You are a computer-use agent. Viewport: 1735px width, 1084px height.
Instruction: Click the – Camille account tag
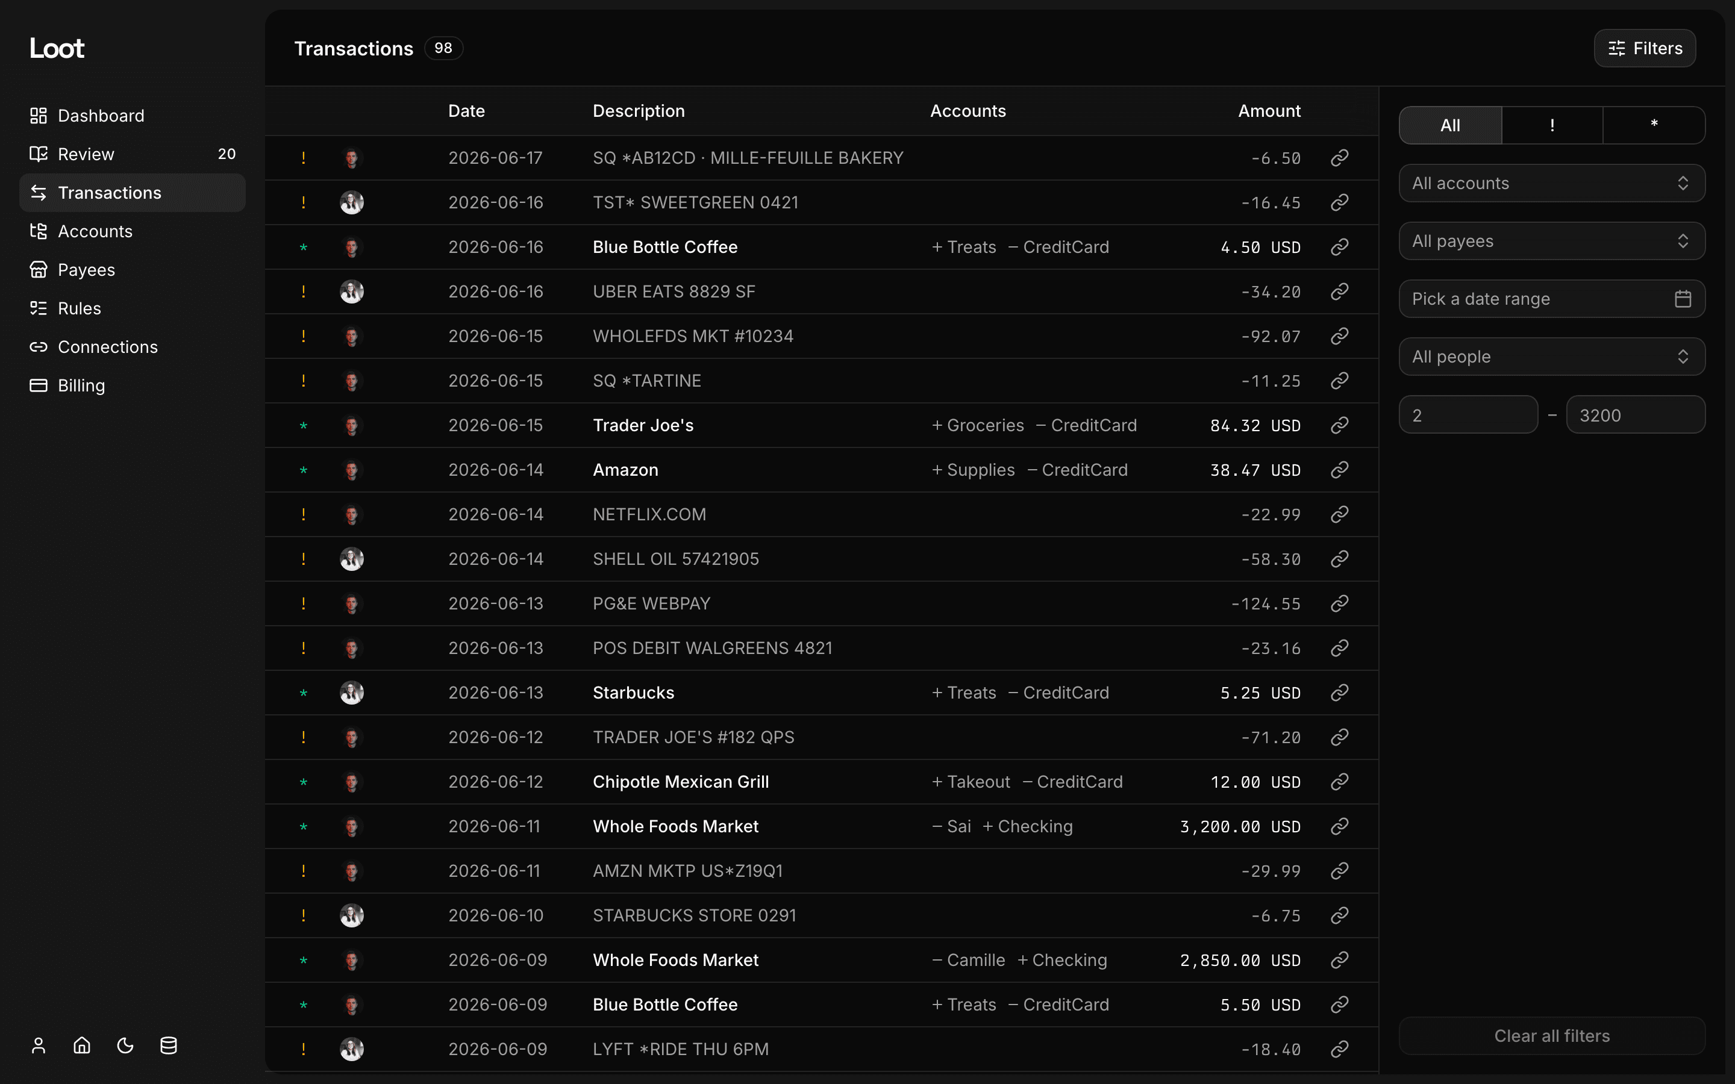click(968, 960)
